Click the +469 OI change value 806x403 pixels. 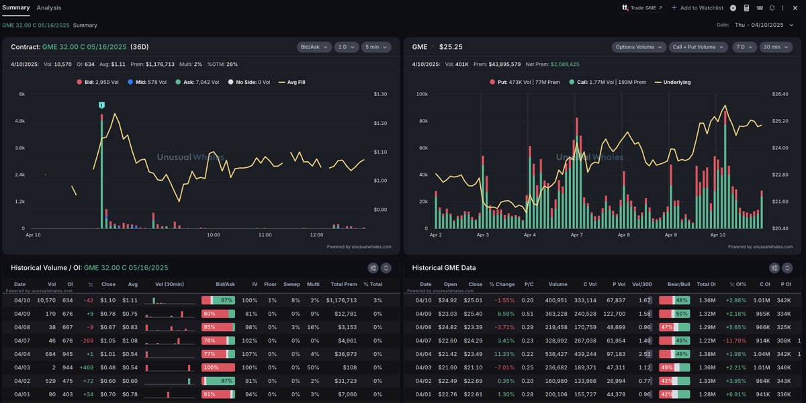tap(86, 367)
